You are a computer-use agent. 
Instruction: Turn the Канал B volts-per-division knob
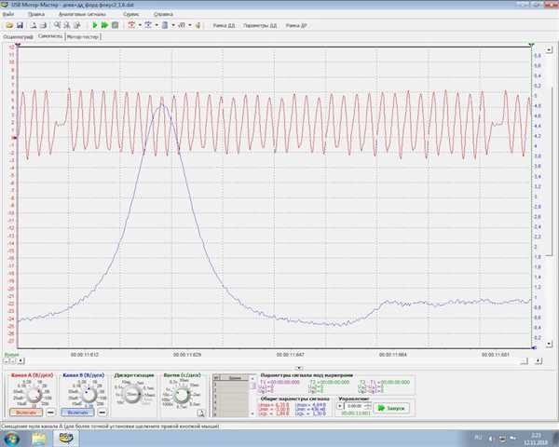tap(89, 394)
